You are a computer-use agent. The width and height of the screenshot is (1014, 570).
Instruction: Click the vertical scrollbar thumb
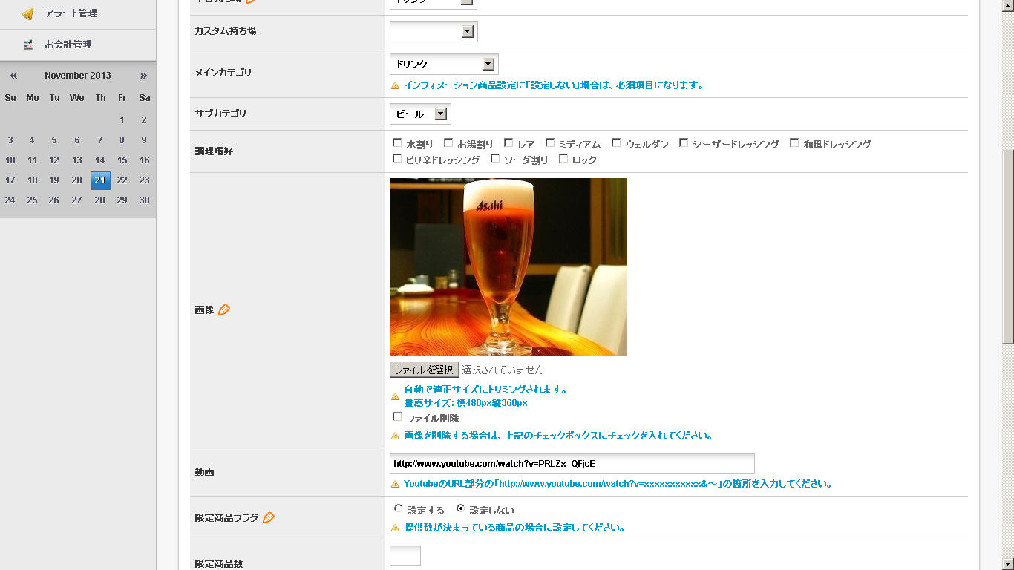[1007, 247]
